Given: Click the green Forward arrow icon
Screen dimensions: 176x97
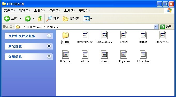Looking at the screenshot, I should [x=28, y=19].
